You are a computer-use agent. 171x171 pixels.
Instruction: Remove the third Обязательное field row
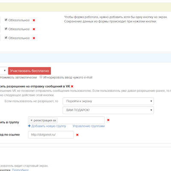coord(34,38)
